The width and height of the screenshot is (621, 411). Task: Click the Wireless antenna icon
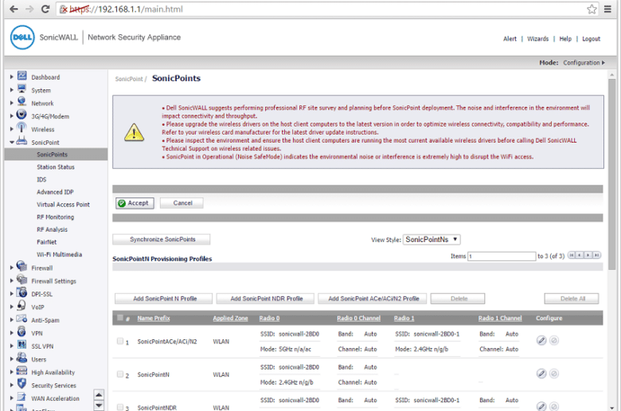pyautogui.click(x=21, y=127)
